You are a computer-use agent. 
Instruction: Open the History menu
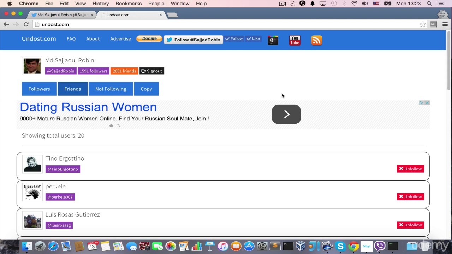(101, 4)
